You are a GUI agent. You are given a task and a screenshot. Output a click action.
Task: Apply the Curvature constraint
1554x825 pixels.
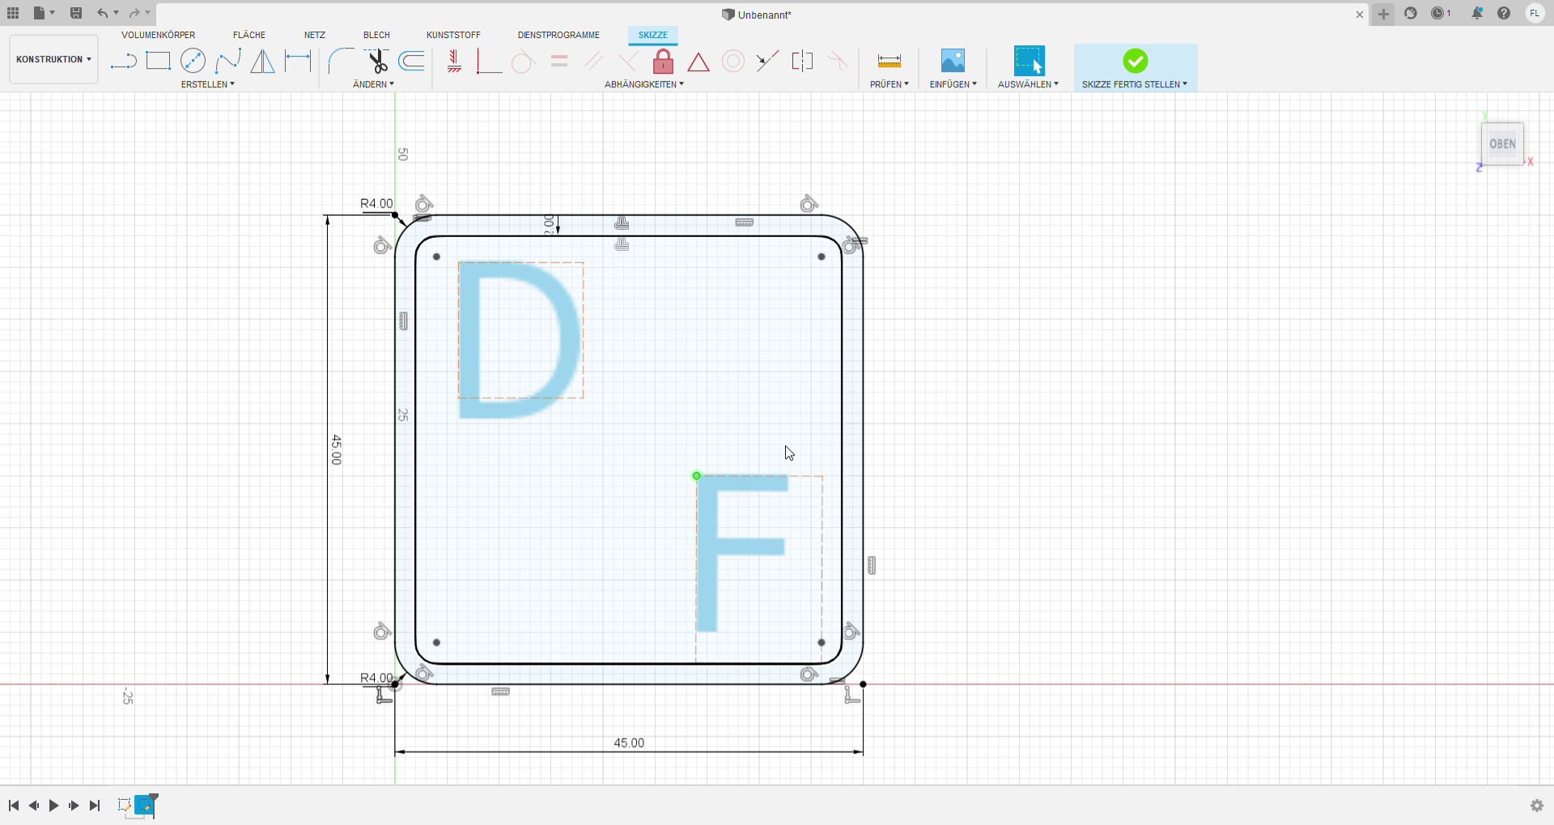point(838,61)
